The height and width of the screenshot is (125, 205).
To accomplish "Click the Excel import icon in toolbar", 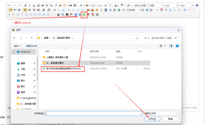I will (x=84, y=15).
